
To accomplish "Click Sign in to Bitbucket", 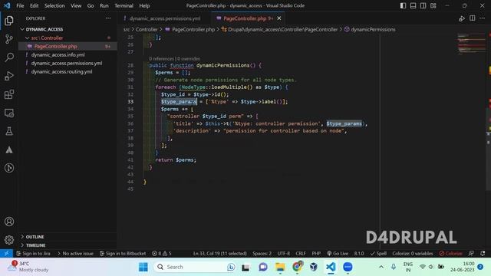I will [x=123, y=254].
